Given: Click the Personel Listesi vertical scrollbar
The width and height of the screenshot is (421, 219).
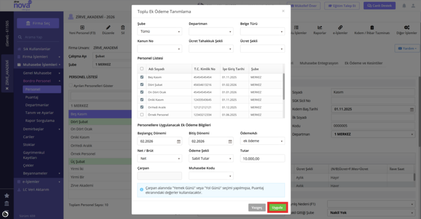Looking at the screenshot, I should (284, 86).
